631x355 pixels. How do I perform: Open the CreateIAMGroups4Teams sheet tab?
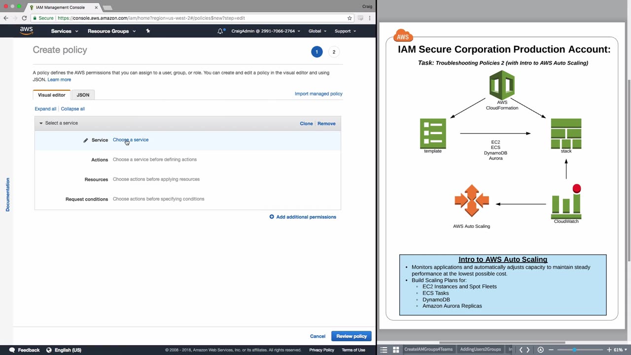click(428, 350)
